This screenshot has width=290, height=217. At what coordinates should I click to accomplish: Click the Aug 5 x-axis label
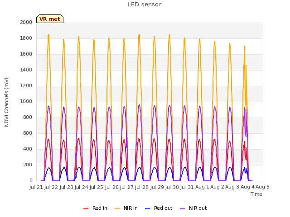pyautogui.click(x=263, y=187)
